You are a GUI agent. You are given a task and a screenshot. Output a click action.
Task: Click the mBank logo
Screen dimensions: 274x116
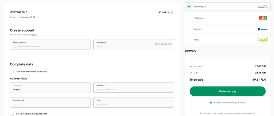click(263, 18)
